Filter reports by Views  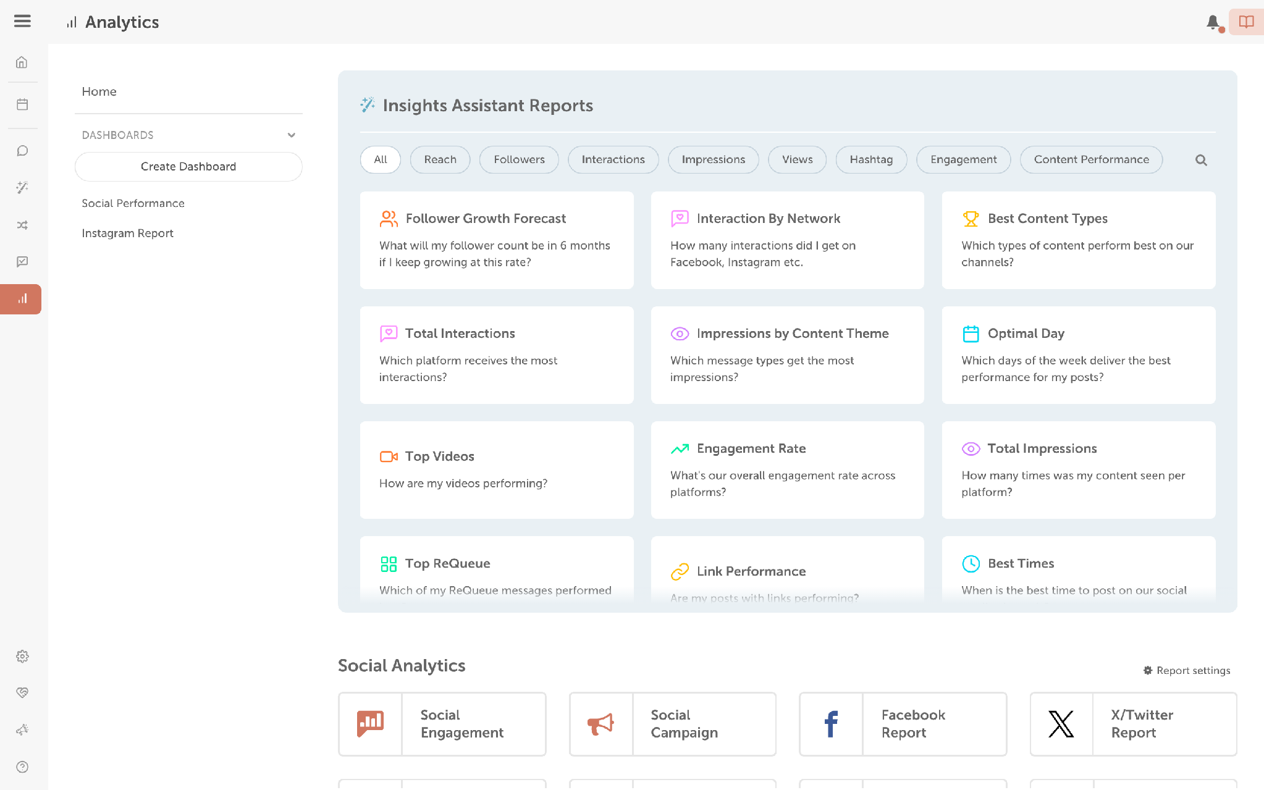point(798,159)
